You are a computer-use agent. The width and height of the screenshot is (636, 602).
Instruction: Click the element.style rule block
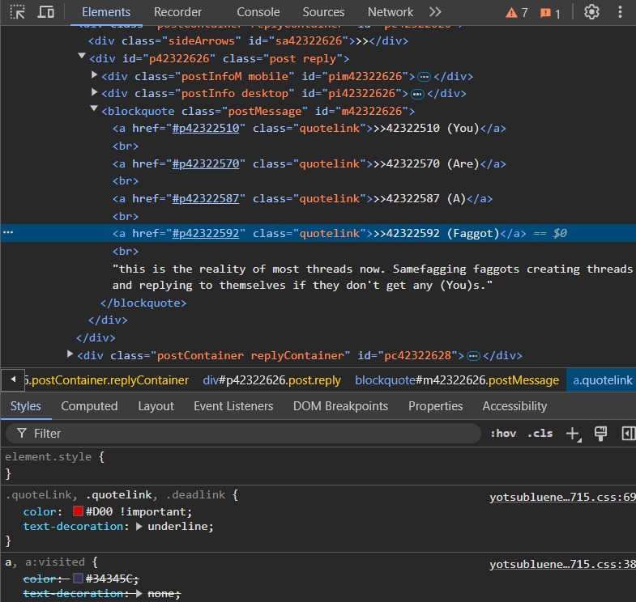(x=318, y=465)
